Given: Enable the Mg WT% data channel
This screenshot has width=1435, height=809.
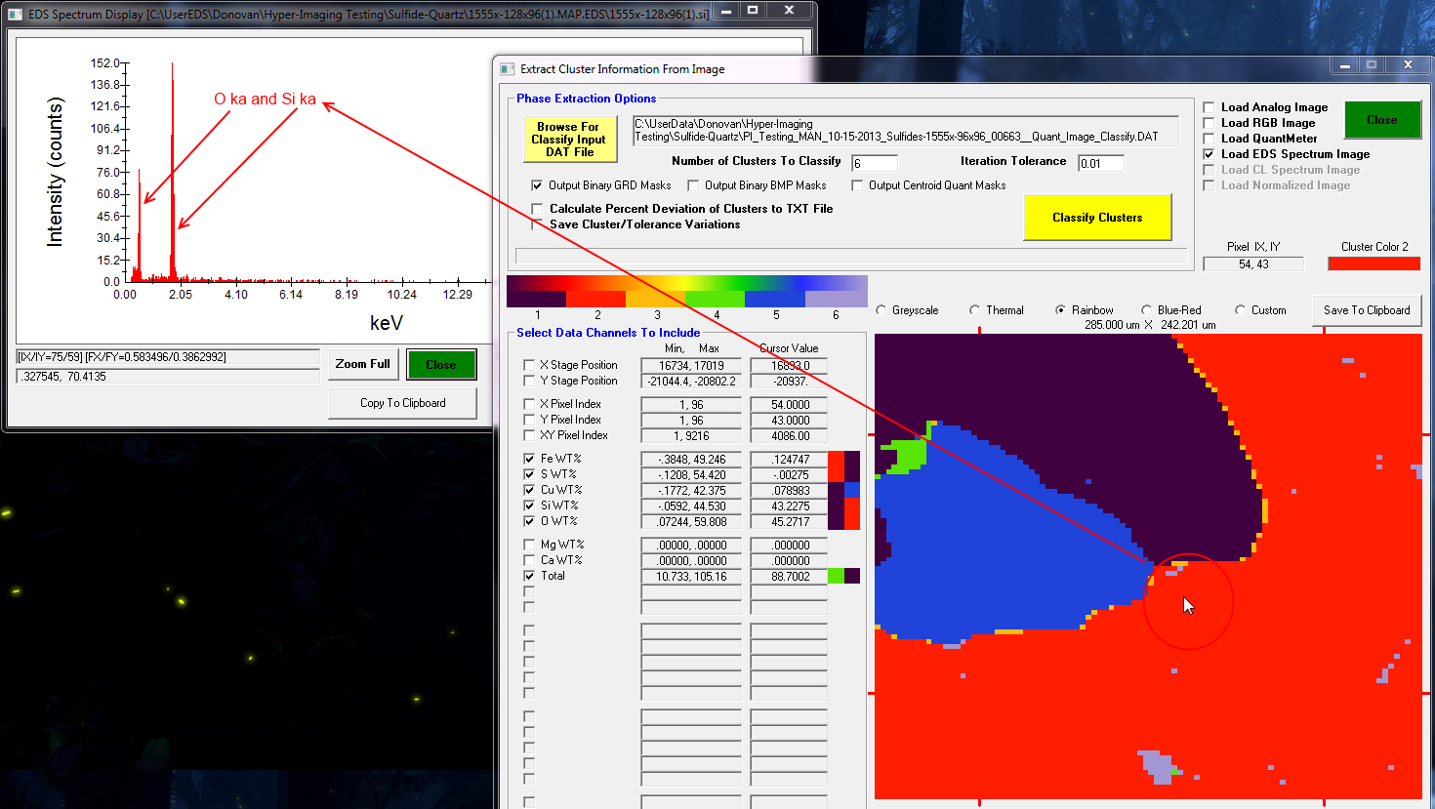Looking at the screenshot, I should 529,545.
